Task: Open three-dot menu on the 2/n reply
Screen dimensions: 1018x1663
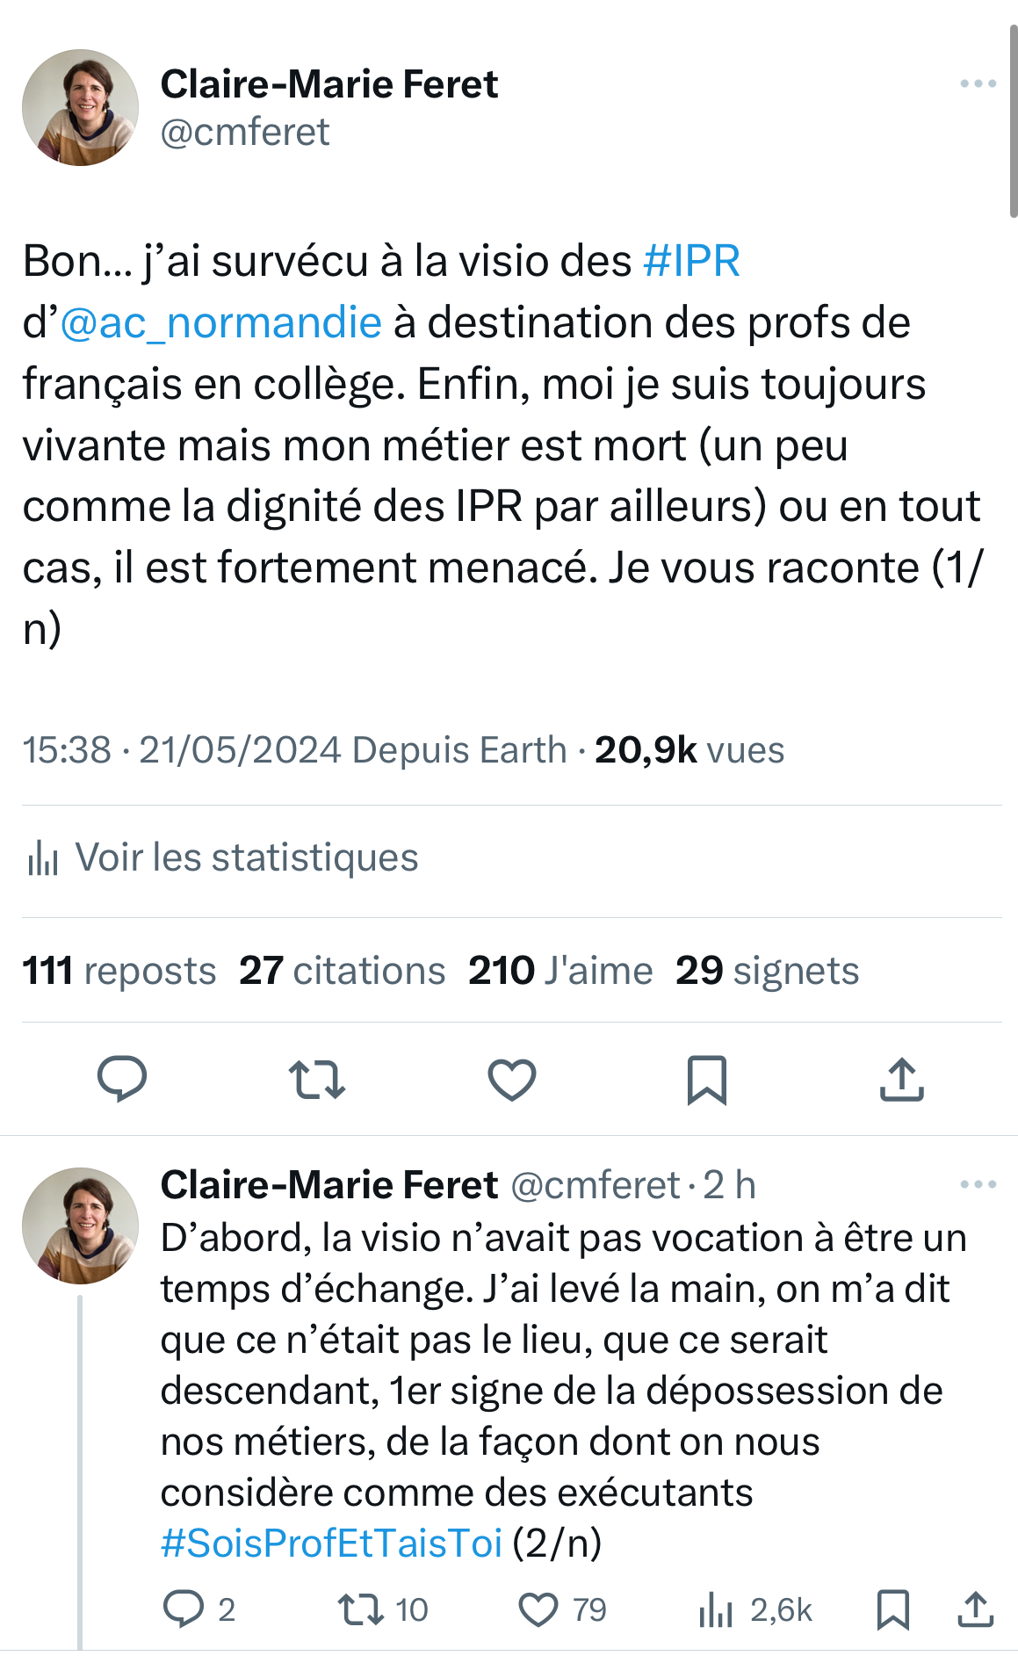Action: 978,1184
